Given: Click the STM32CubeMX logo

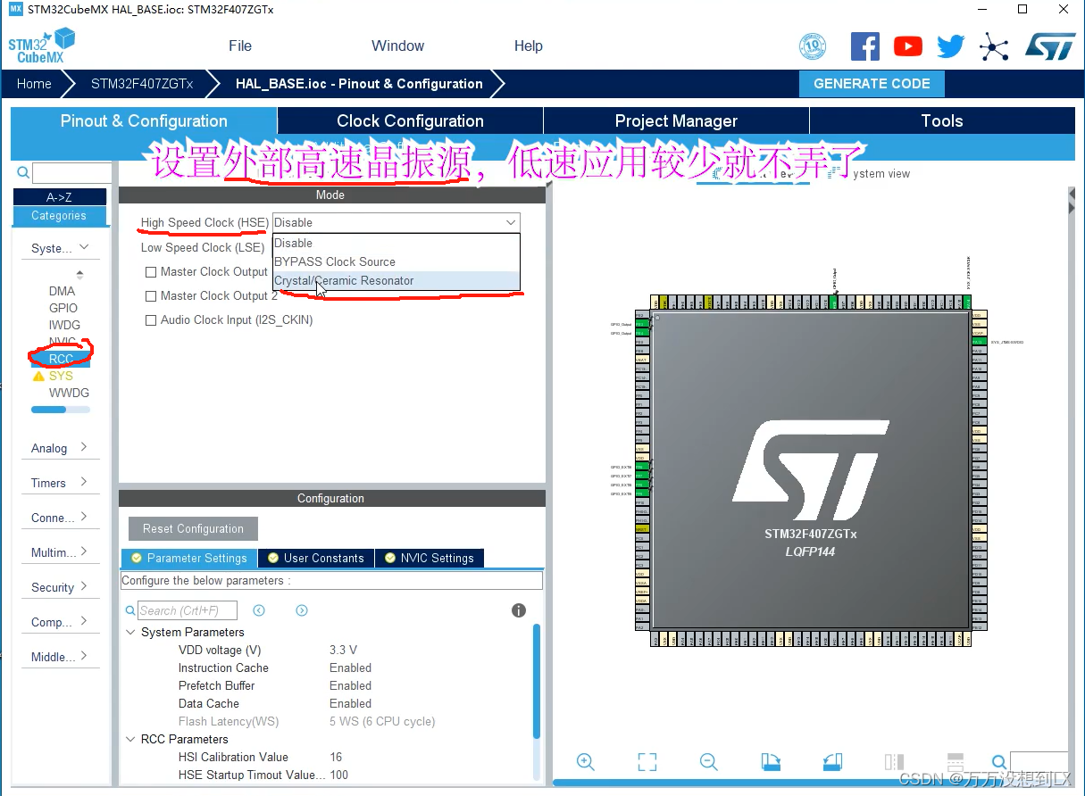Looking at the screenshot, I should 42,46.
